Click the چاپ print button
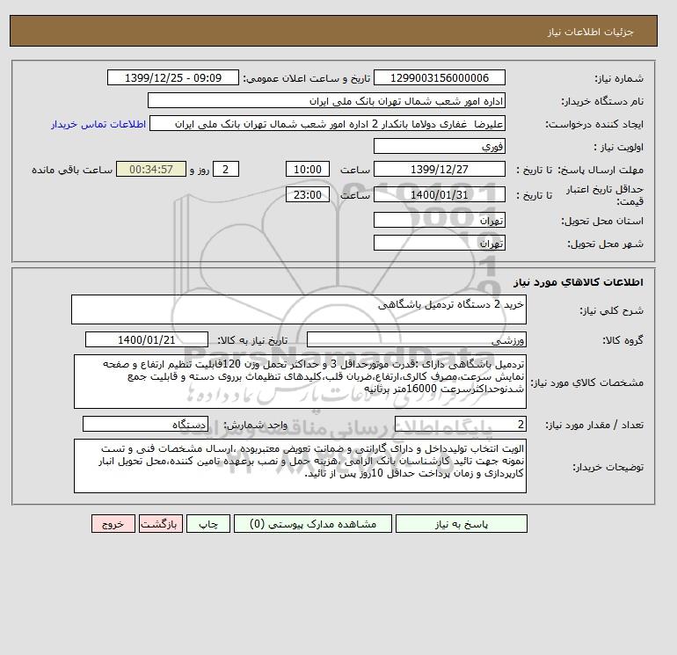677x655 pixels. point(208,524)
